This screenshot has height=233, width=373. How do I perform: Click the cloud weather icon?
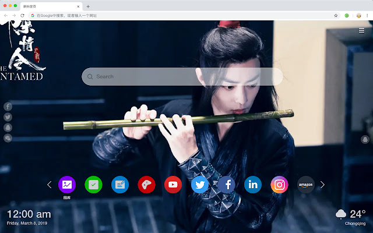click(x=341, y=214)
